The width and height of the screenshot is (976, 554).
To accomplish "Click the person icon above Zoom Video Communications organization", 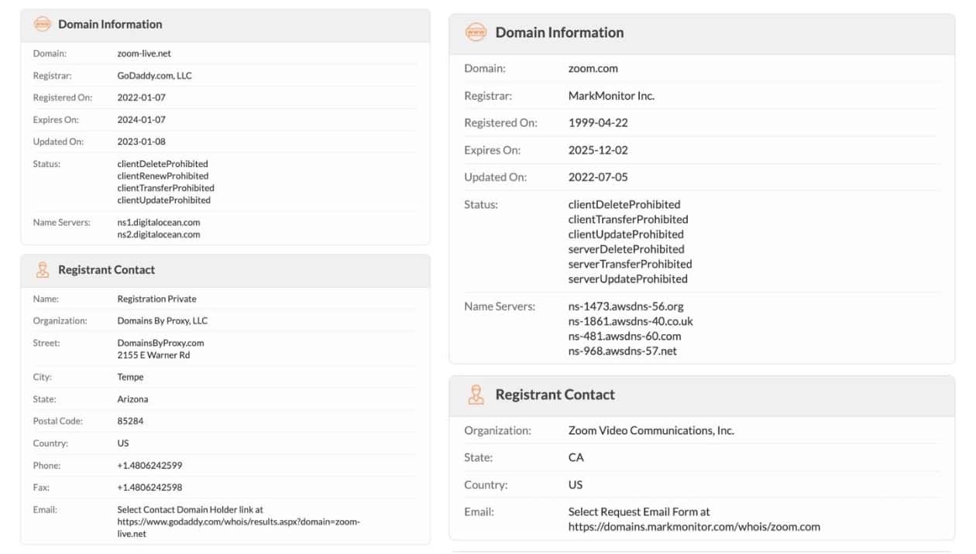I will (x=476, y=395).
